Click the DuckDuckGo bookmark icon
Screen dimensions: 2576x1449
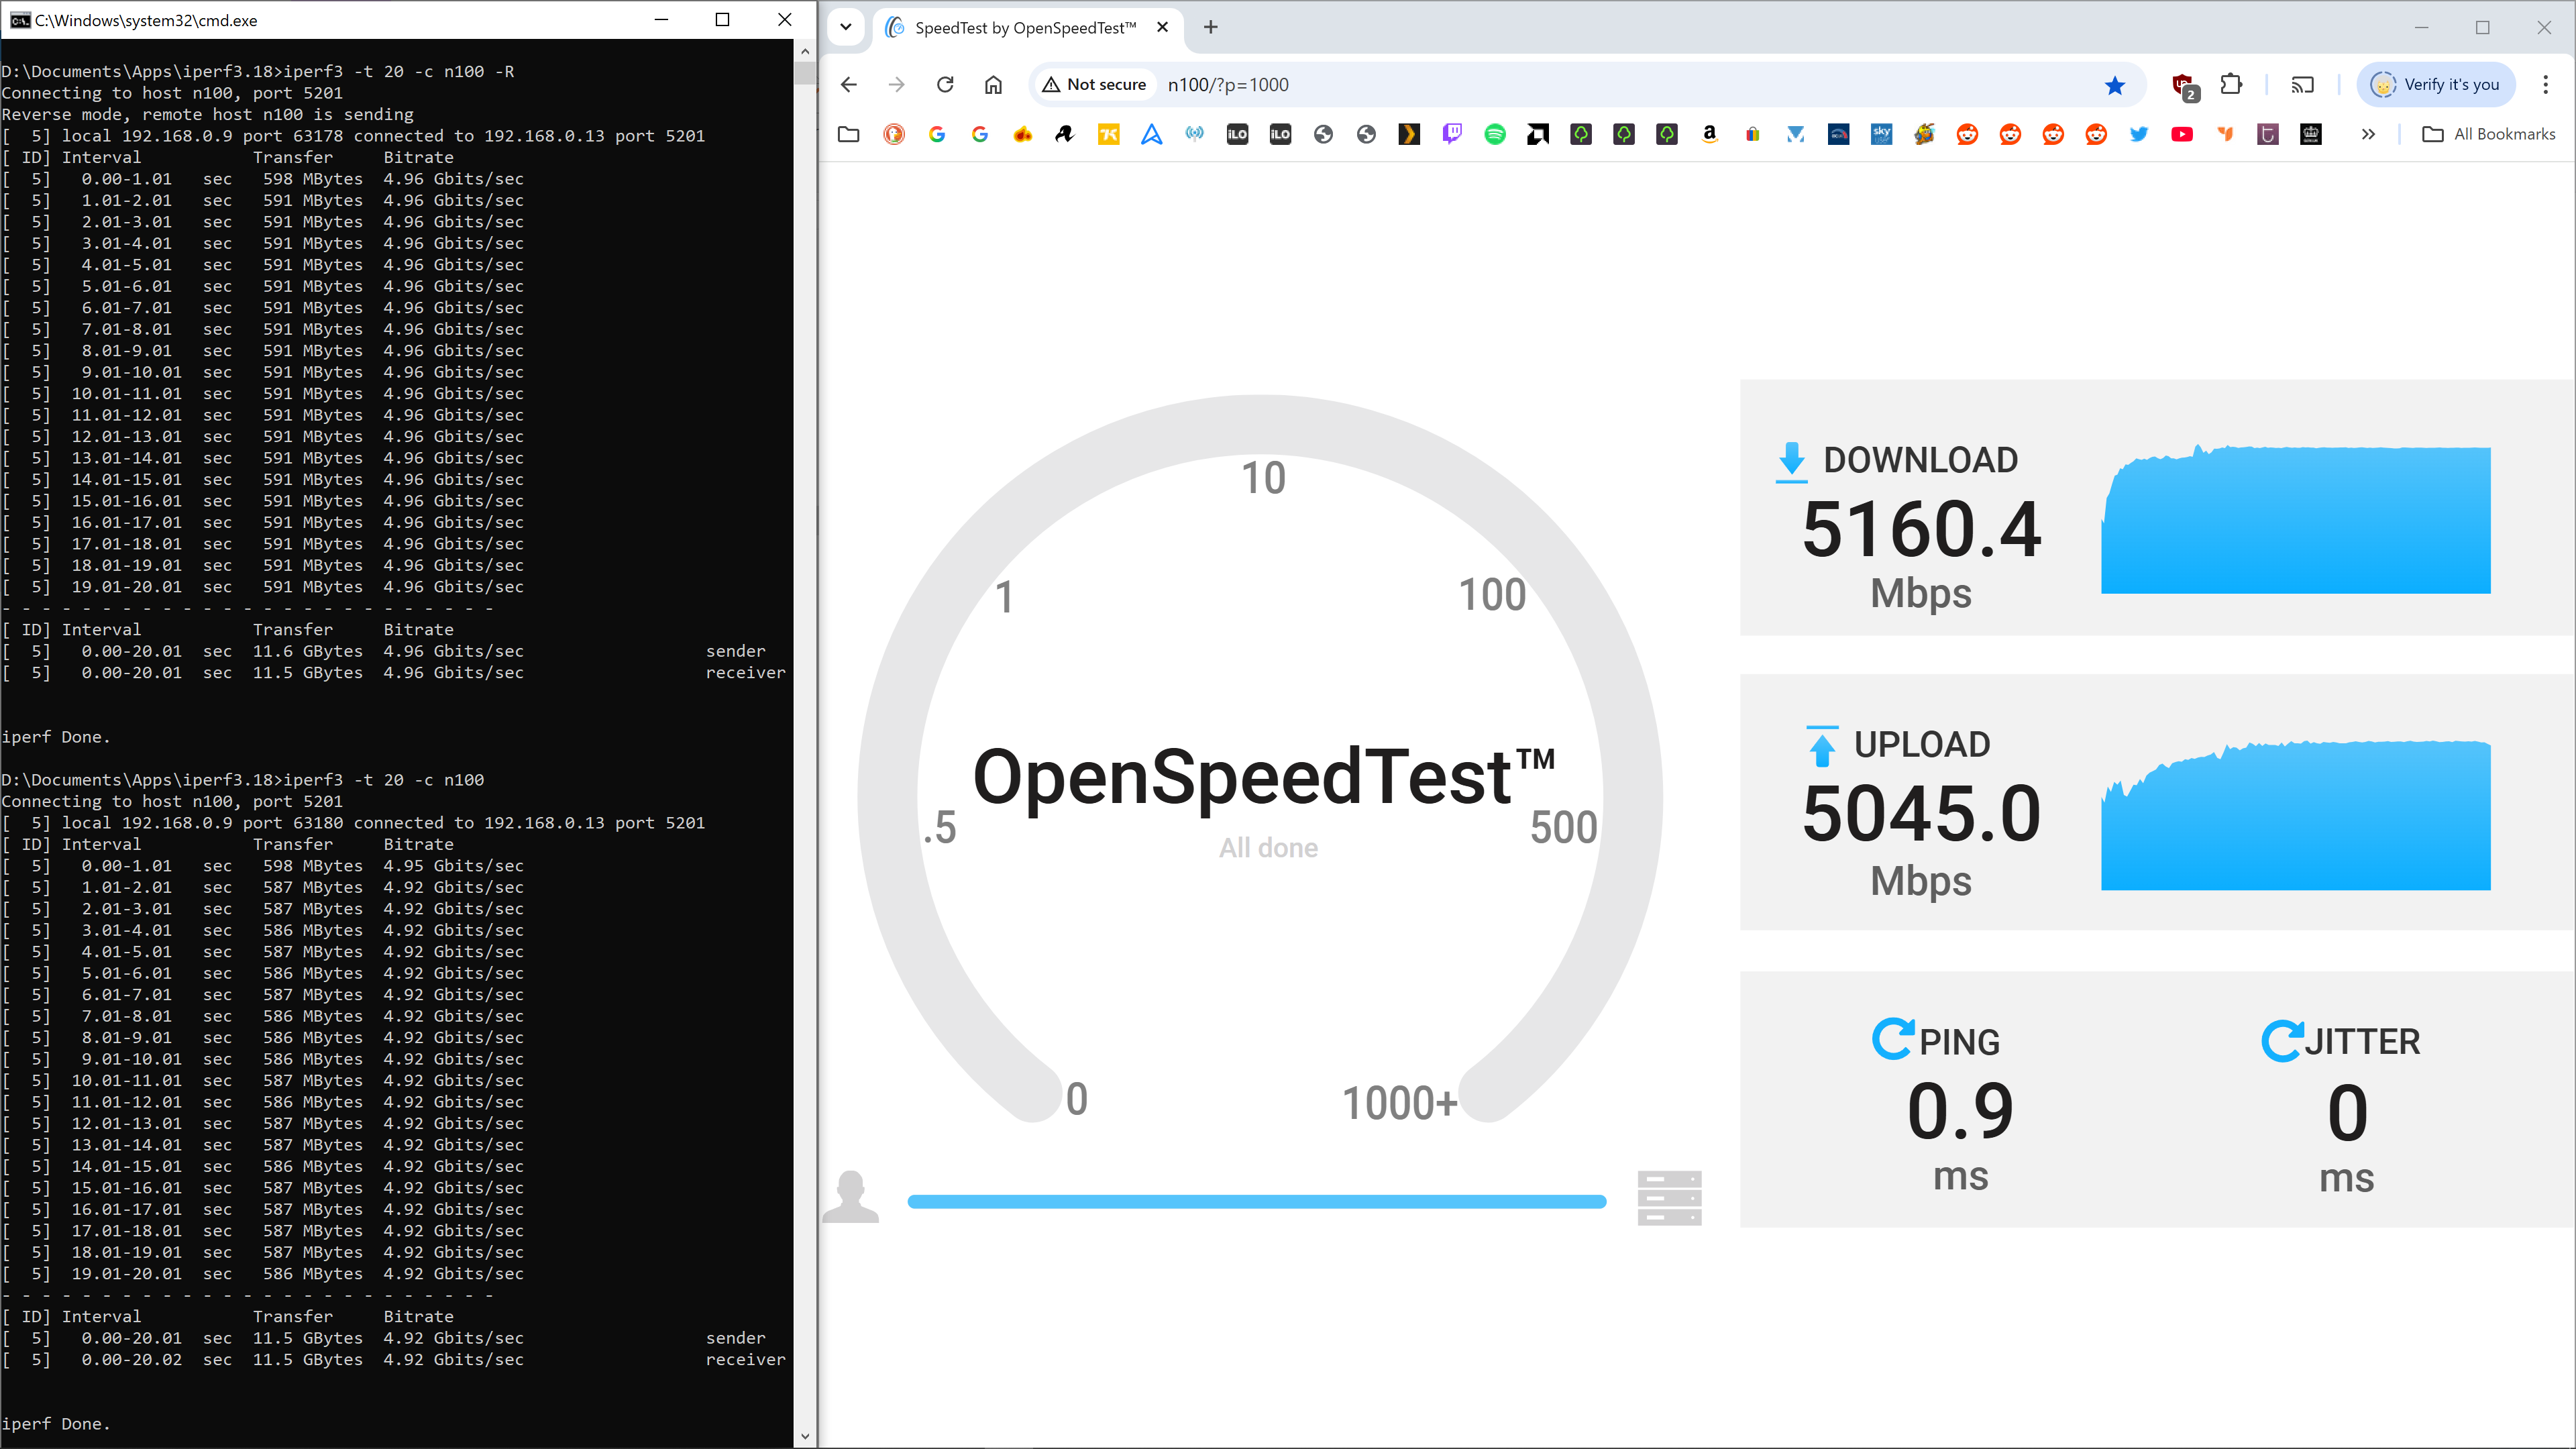point(894,134)
